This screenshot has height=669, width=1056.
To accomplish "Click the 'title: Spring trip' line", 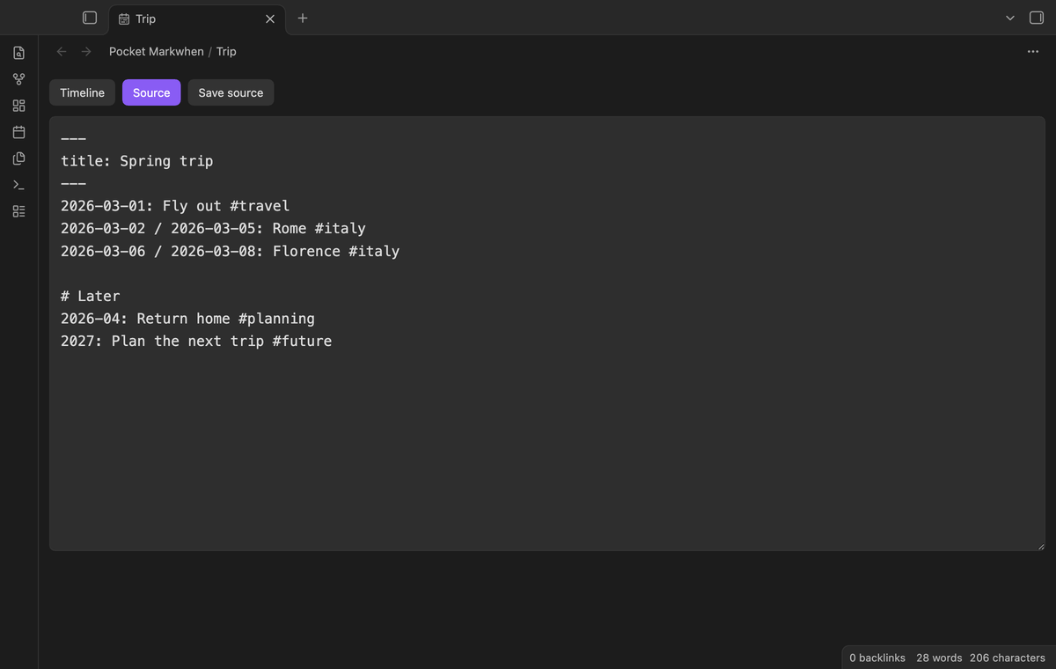I will (137, 161).
